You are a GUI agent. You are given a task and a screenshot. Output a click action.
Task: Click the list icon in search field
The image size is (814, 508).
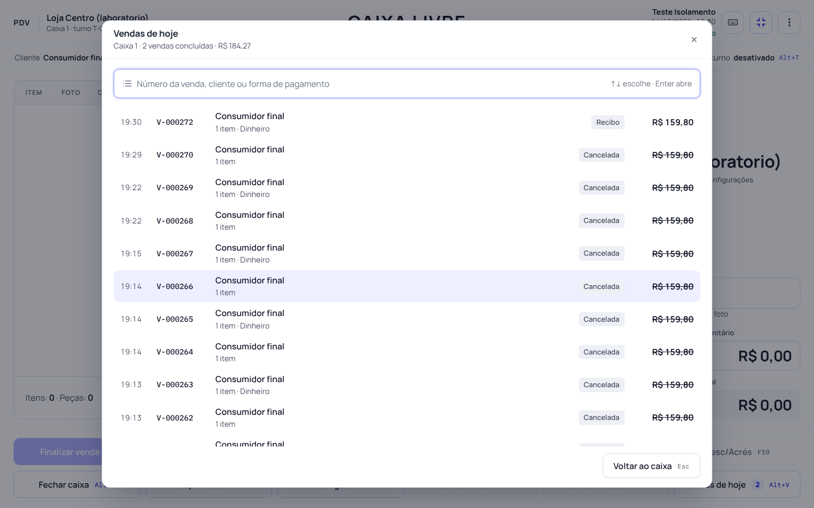pyautogui.click(x=127, y=84)
